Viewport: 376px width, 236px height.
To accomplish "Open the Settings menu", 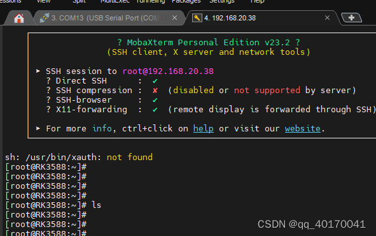I will click(x=222, y=1).
